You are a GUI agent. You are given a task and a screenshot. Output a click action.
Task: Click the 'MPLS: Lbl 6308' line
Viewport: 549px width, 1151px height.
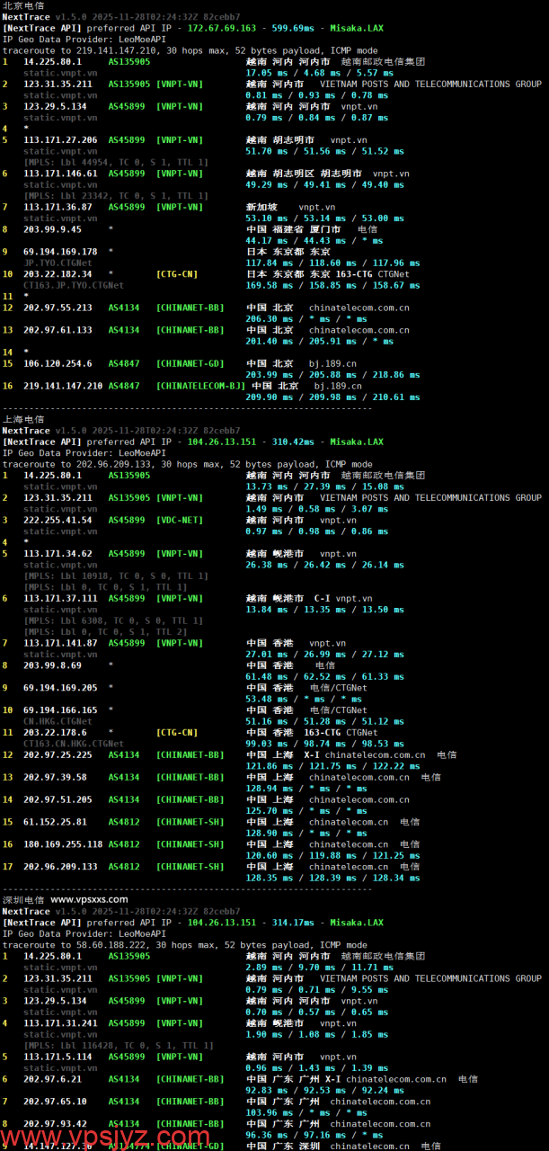point(114,620)
